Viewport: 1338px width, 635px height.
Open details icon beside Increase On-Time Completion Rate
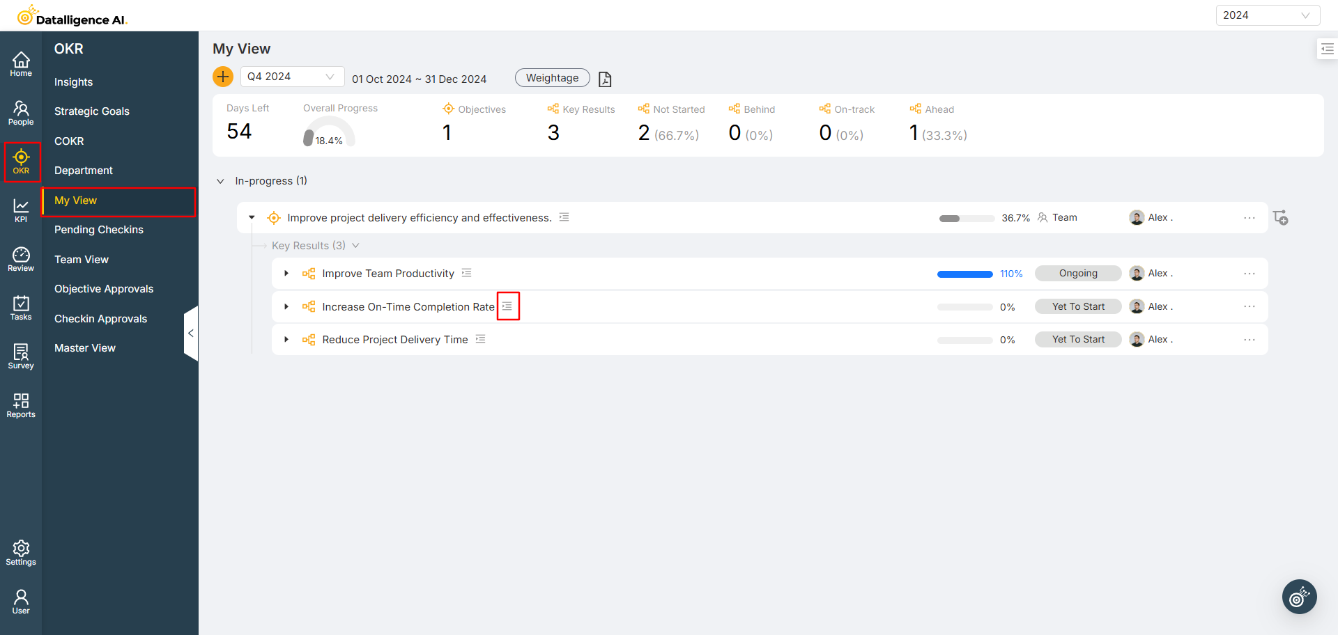(507, 306)
